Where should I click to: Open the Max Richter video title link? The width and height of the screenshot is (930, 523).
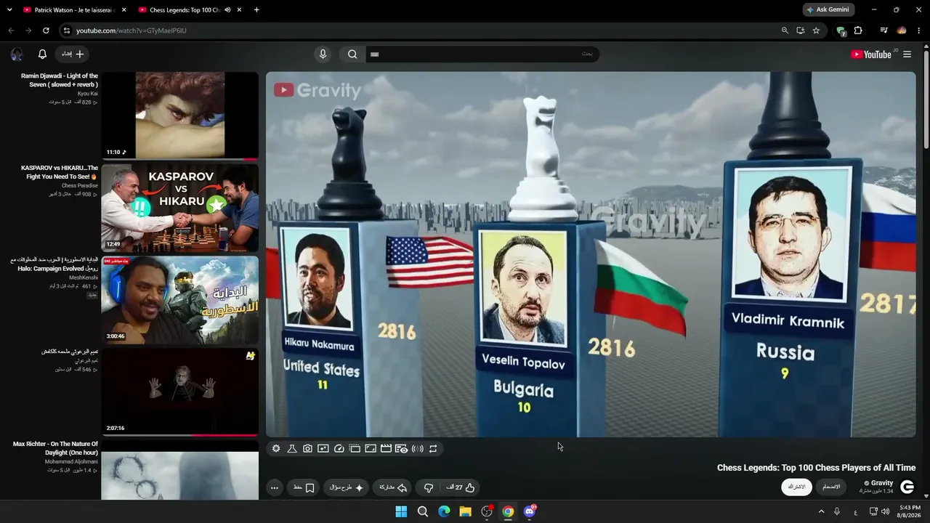pos(55,448)
